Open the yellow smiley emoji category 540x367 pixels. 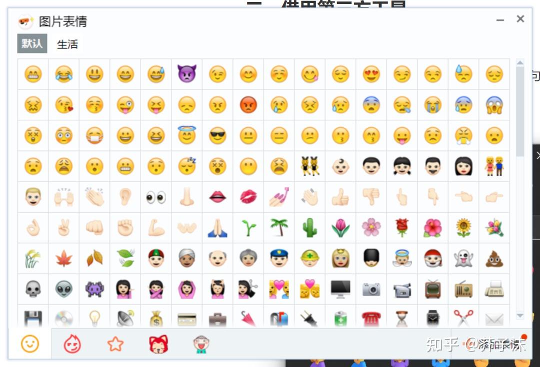[x=29, y=344]
